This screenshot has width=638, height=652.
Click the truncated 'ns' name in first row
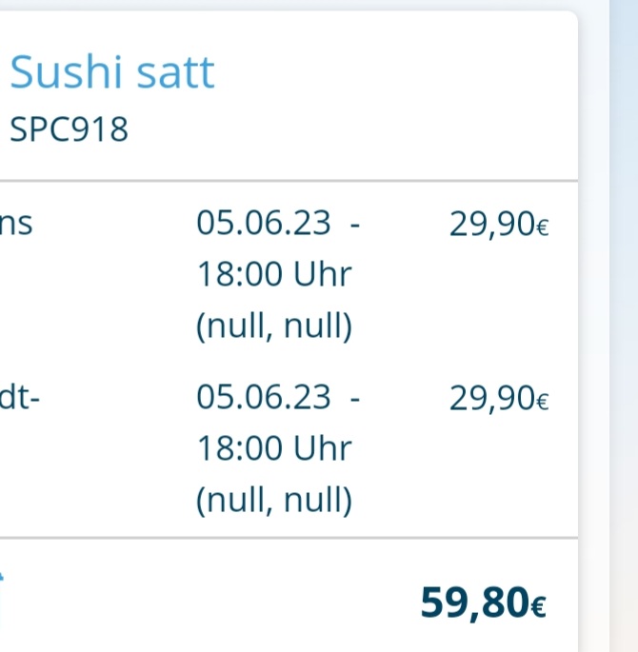(x=21, y=225)
